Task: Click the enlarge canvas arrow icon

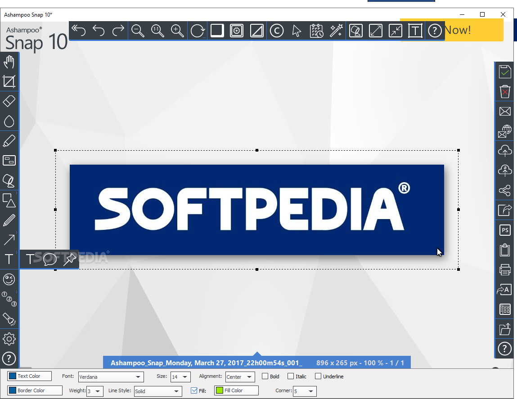Action: click(376, 31)
